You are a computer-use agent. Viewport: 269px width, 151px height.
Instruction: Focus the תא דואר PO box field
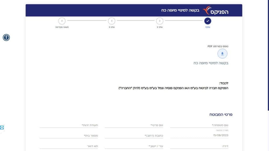(x=69, y=146)
